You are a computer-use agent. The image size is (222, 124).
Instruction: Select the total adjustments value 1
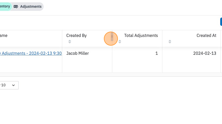click(157, 53)
